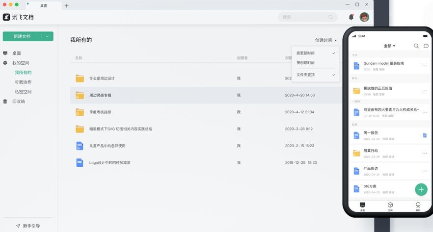Image resolution: width=433 pixels, height=232 pixels.
Task: Tap the more dots for 商业画布四大要素 on phone
Action: 425,112
